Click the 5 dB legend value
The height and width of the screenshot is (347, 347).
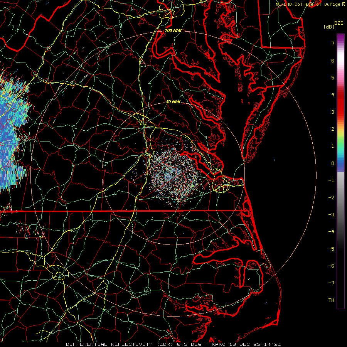pyautogui.click(x=333, y=77)
